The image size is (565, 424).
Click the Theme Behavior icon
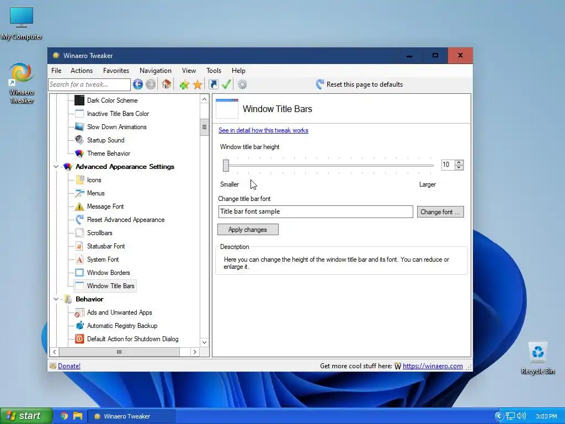(79, 153)
